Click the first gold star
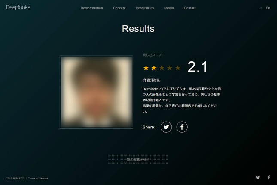Viewport: 277px width, 185px height. (146, 68)
